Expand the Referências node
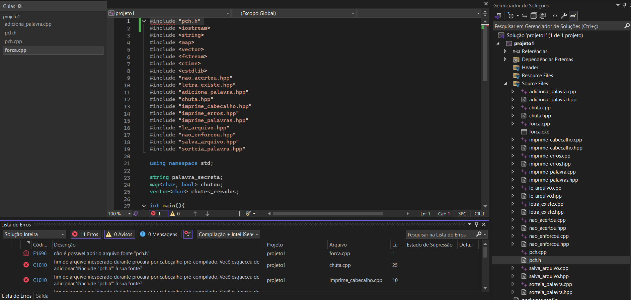This screenshot has height=300, width=631. pyautogui.click(x=505, y=51)
